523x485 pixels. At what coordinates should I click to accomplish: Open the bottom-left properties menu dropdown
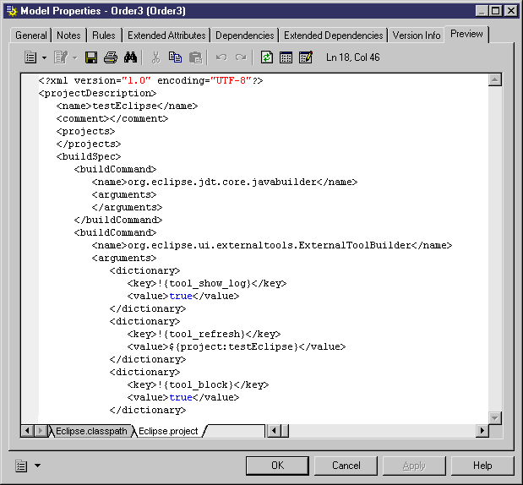(x=27, y=466)
